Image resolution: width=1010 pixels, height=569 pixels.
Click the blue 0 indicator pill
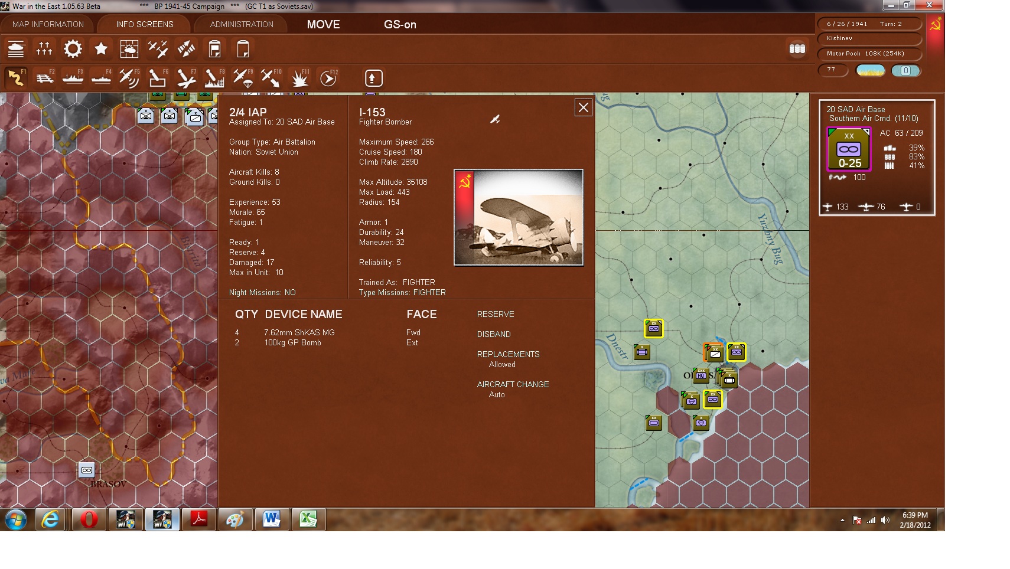point(905,71)
